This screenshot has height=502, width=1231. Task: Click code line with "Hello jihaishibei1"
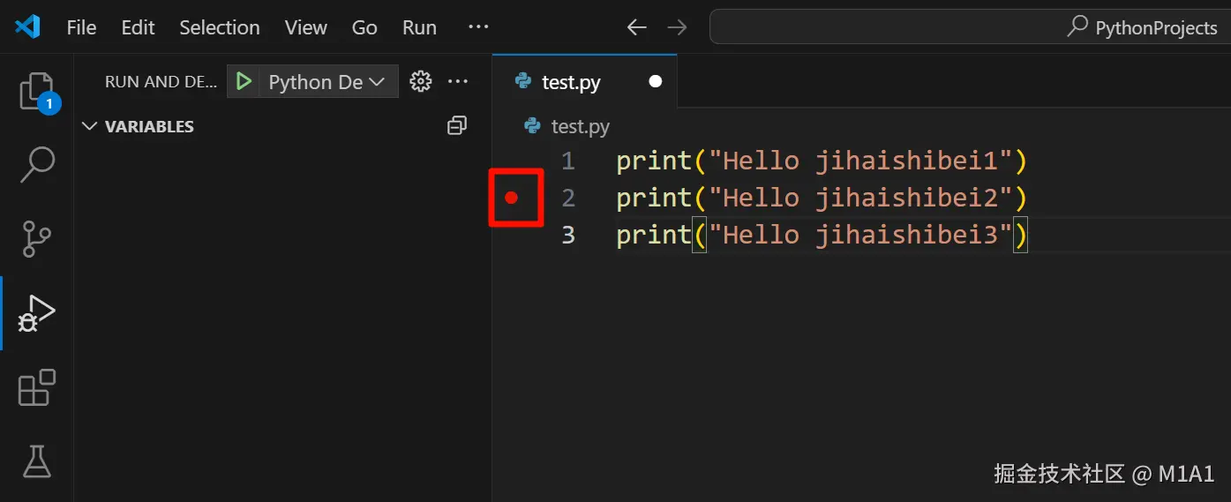coord(822,161)
